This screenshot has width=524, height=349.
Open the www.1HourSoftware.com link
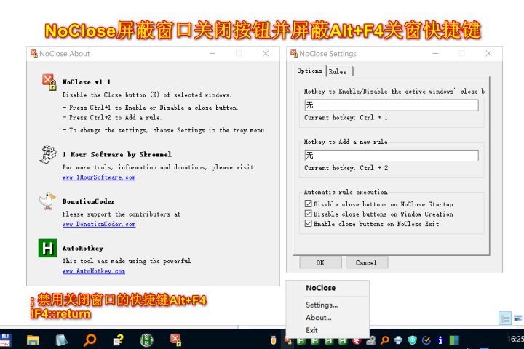99,177
